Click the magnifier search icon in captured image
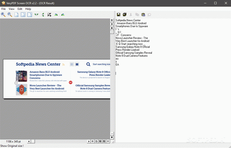The height and width of the screenshot is (148, 231). pyautogui.click(x=88, y=64)
